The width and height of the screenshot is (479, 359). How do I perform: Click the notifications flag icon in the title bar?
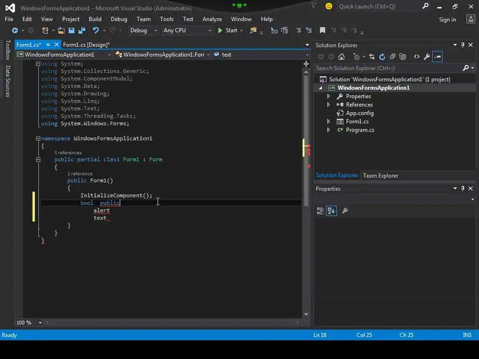coord(313,6)
